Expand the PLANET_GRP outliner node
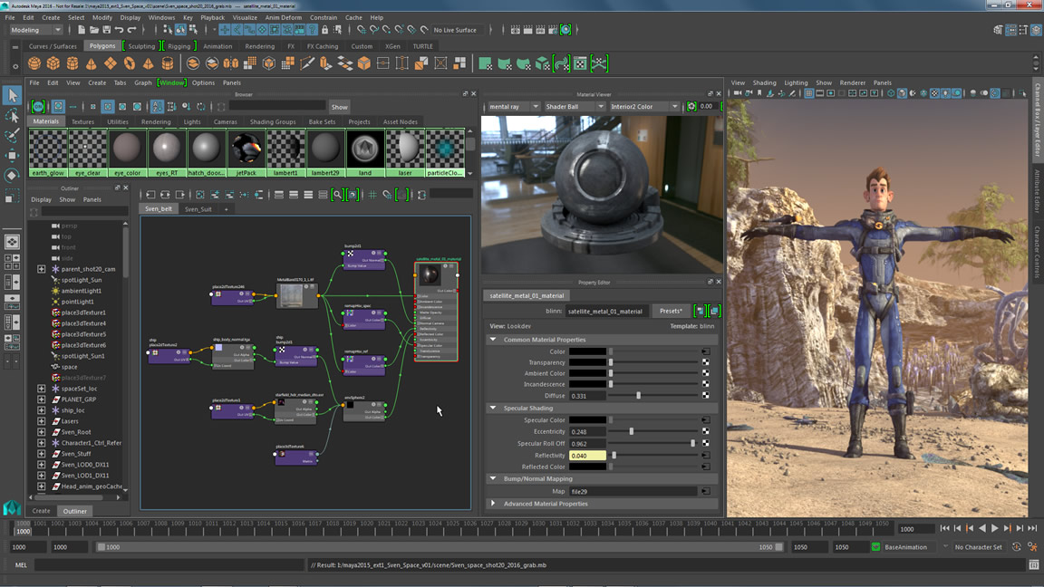This screenshot has height=587, width=1044. point(42,399)
